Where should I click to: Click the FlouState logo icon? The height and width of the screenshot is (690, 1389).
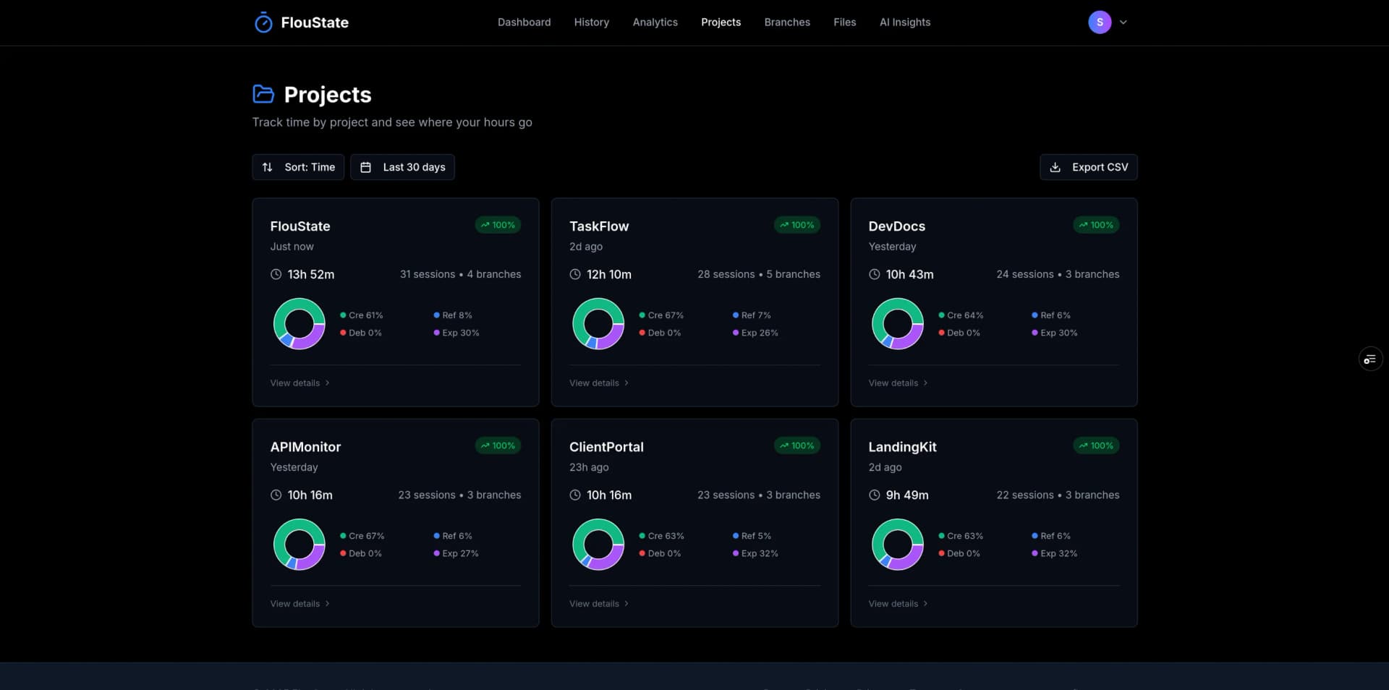click(264, 22)
